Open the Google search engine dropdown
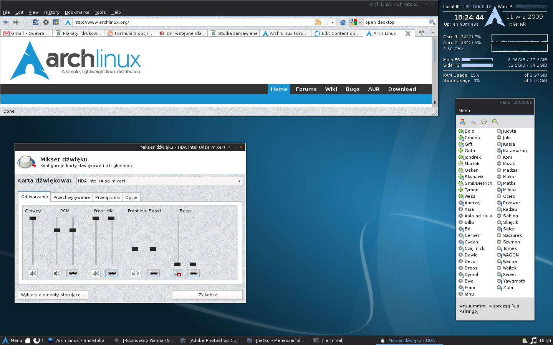The image size is (553, 345). point(356,22)
